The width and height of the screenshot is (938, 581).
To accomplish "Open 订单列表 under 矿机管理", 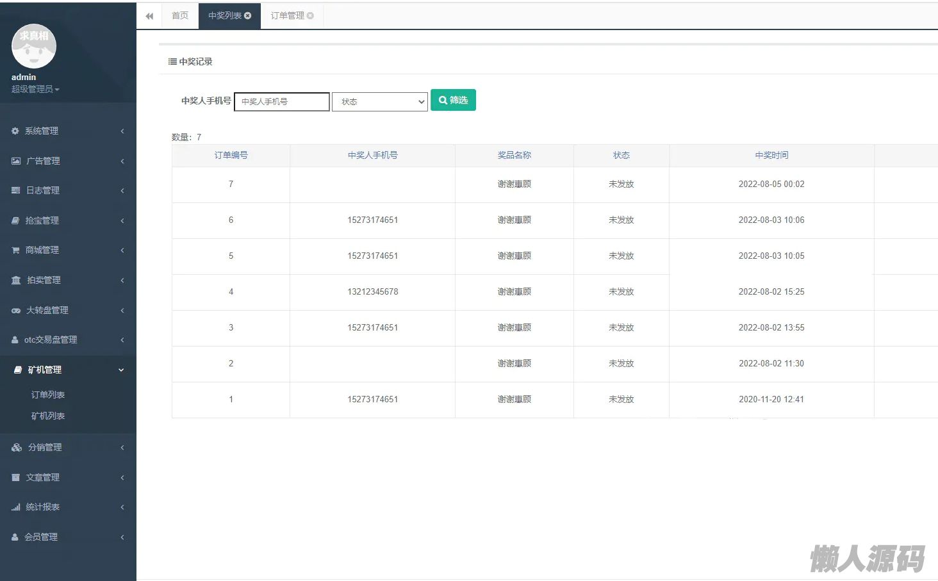I will 48,395.
